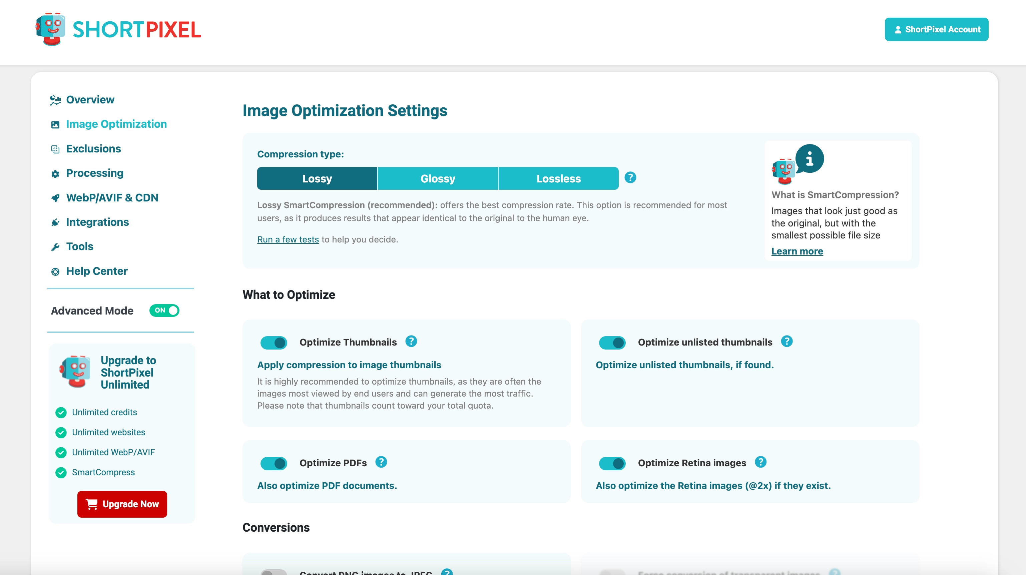Go to Exclusions settings
This screenshot has height=575, width=1026.
[x=93, y=148]
